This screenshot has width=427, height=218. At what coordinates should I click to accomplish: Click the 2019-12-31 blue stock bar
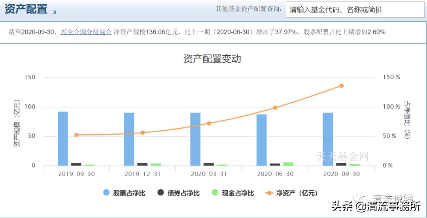[129, 139]
